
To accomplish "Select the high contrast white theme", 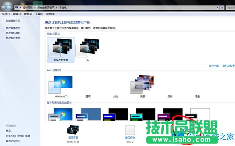I will [197, 115].
